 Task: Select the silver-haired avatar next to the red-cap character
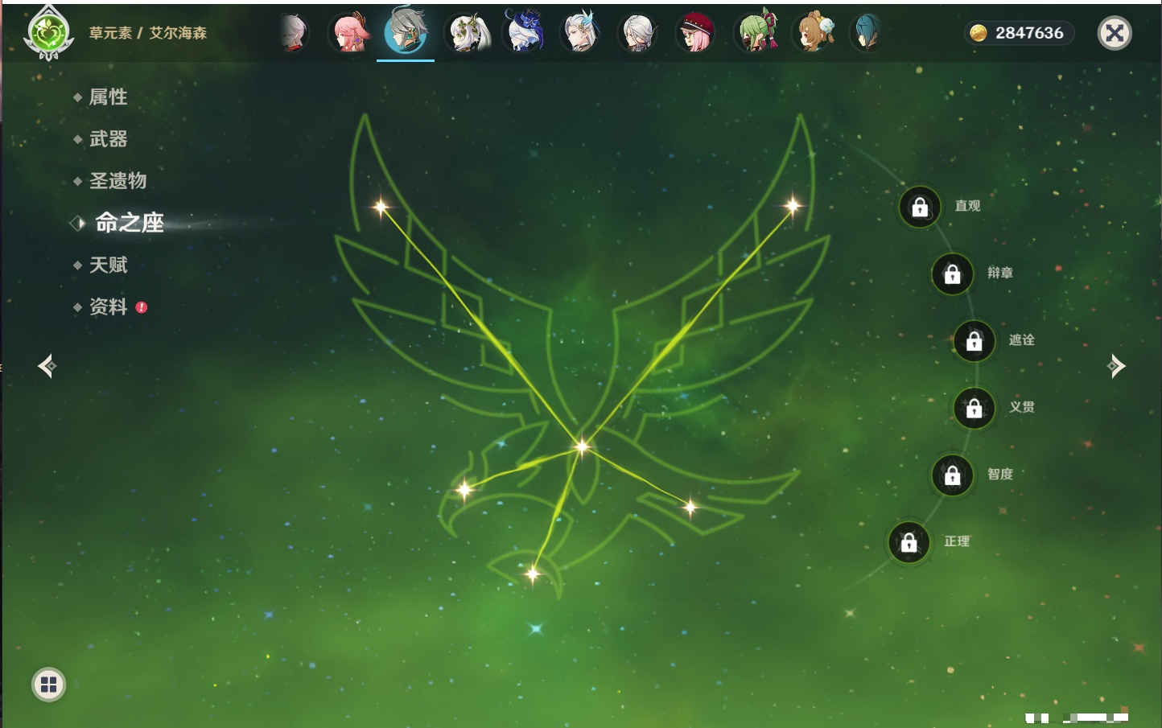[x=637, y=33]
